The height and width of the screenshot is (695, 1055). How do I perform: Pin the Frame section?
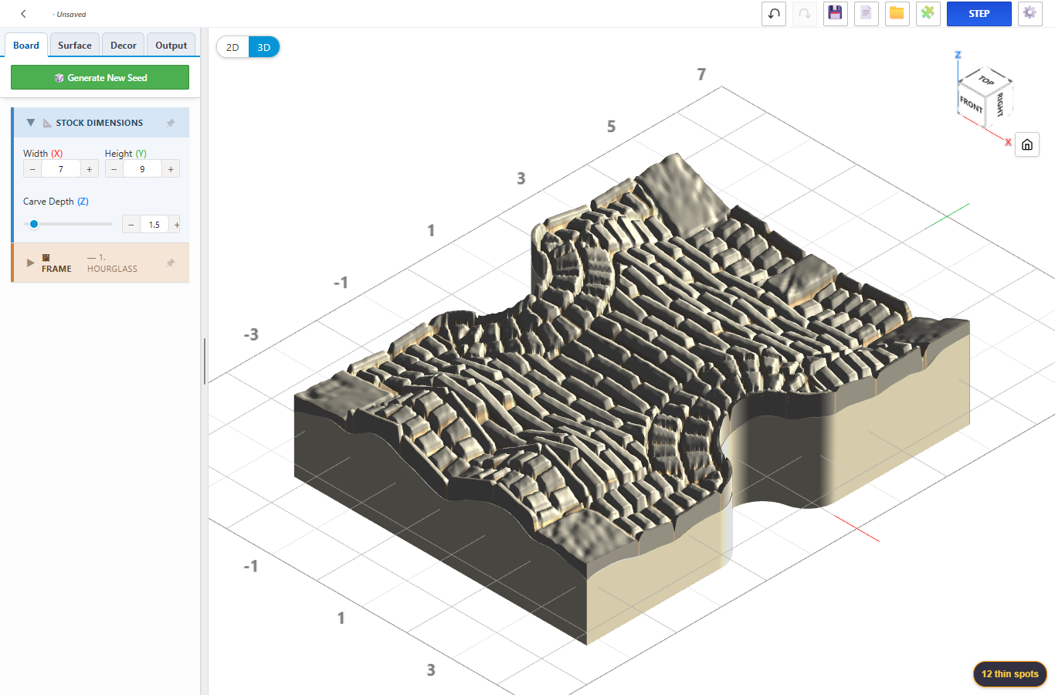pos(171,263)
